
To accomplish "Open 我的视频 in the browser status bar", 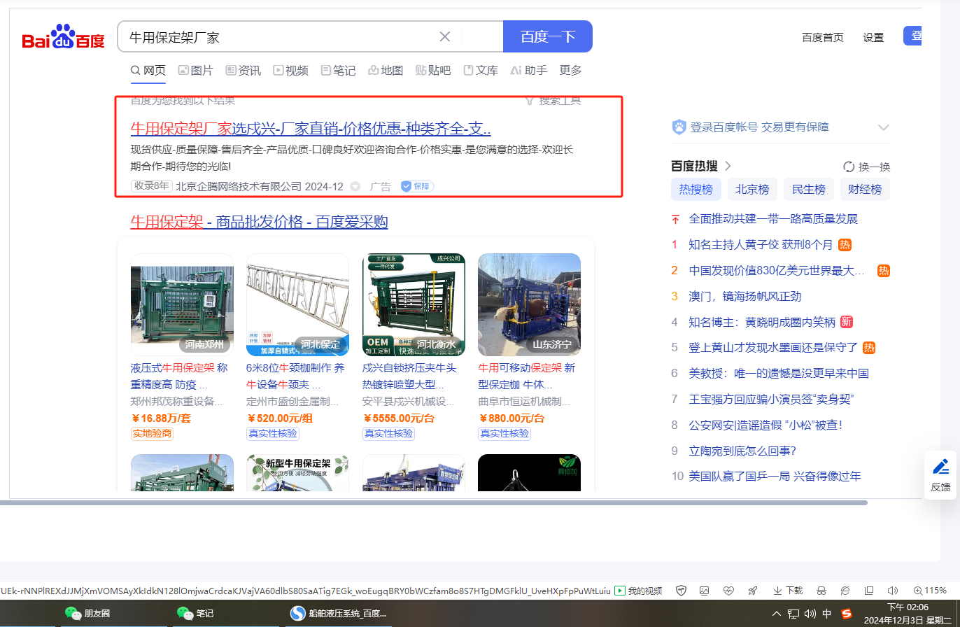I will click(638, 591).
